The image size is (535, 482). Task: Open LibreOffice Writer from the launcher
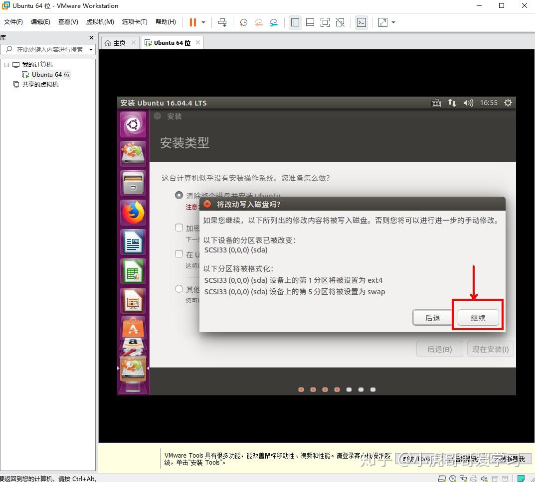click(133, 242)
